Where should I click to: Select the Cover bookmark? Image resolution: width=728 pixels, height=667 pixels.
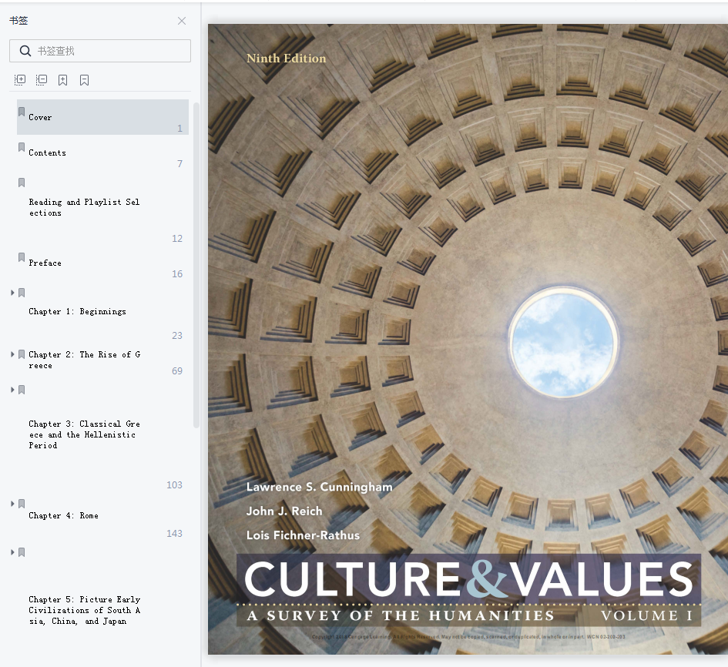tap(102, 117)
